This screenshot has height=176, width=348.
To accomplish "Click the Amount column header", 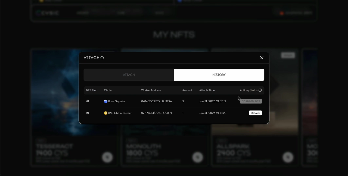I will (x=187, y=90).
